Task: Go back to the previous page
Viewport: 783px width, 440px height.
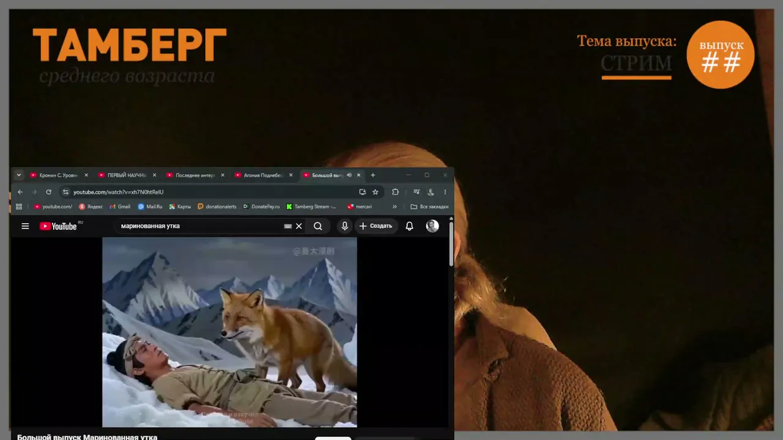Action: [x=20, y=192]
